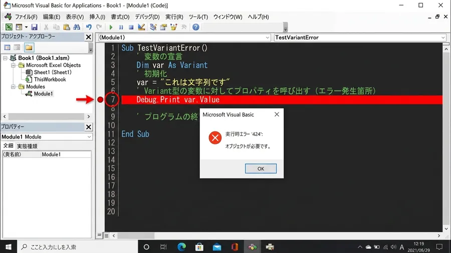Open the 表示(V) menu
451x253 pixels.
coord(75,17)
